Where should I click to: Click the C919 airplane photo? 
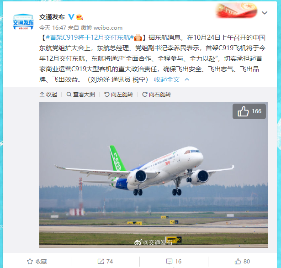154,175
